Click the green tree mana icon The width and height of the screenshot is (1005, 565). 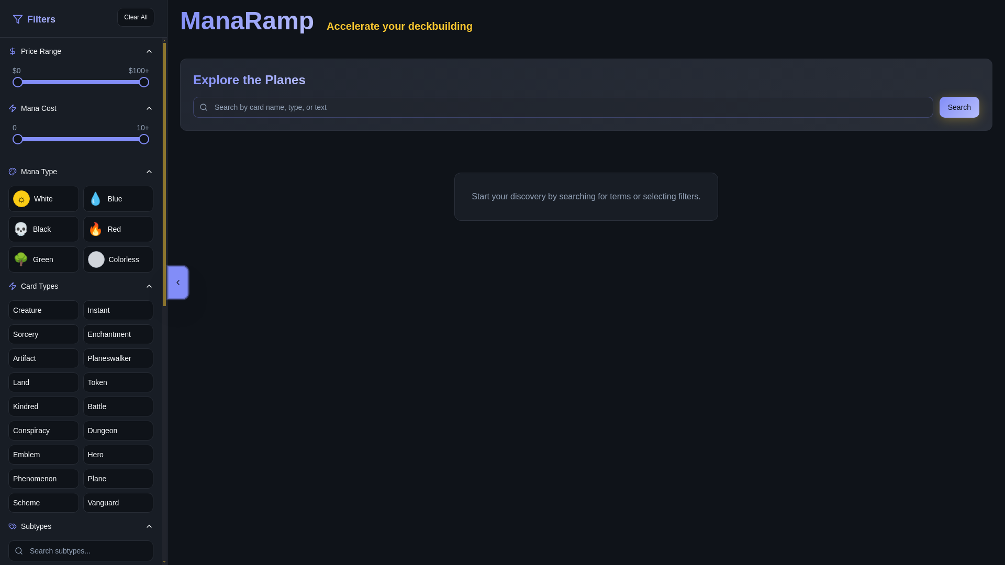click(21, 259)
